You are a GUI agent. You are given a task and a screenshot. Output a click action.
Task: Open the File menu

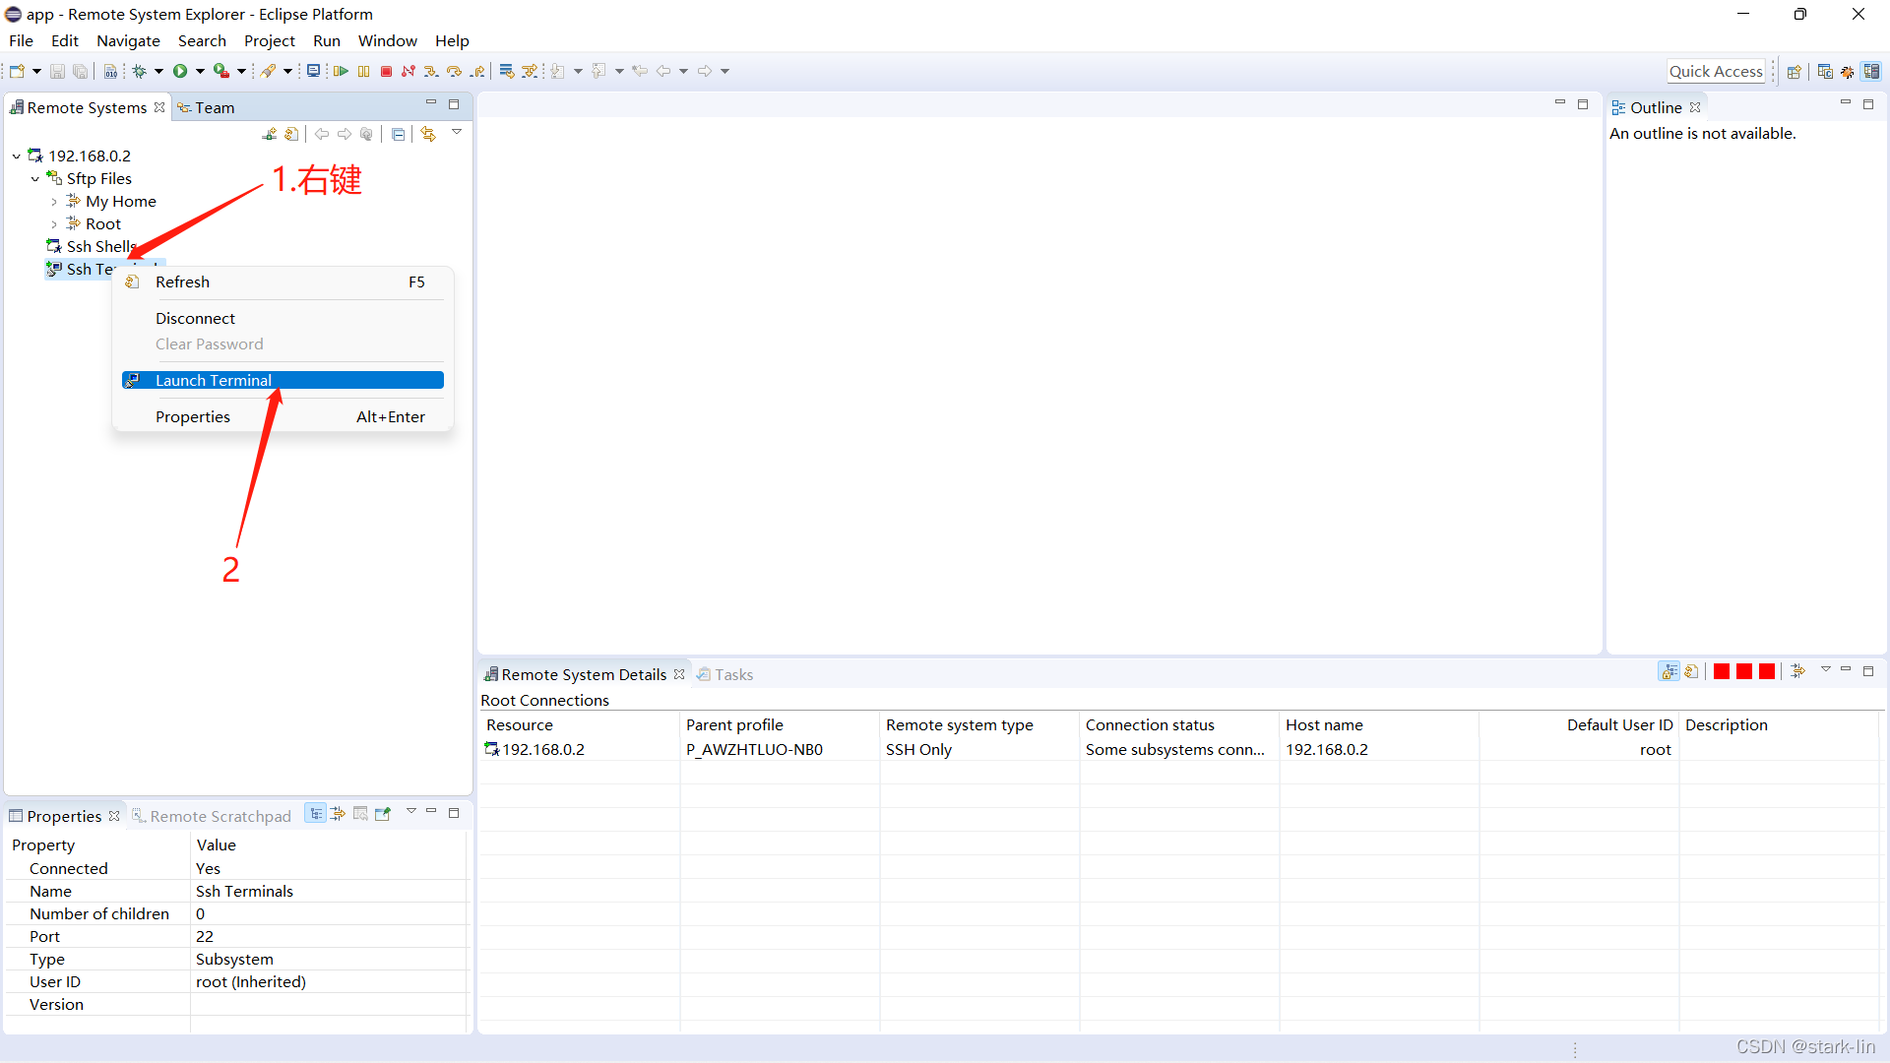click(x=21, y=40)
